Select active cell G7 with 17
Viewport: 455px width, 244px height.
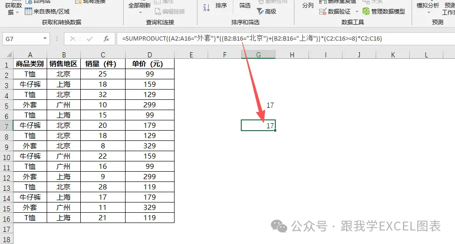[258, 125]
